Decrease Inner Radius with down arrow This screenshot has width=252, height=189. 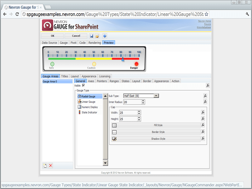click(143, 103)
